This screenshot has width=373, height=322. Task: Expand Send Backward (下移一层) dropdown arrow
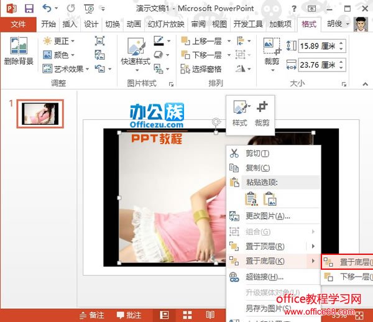coord(229,55)
